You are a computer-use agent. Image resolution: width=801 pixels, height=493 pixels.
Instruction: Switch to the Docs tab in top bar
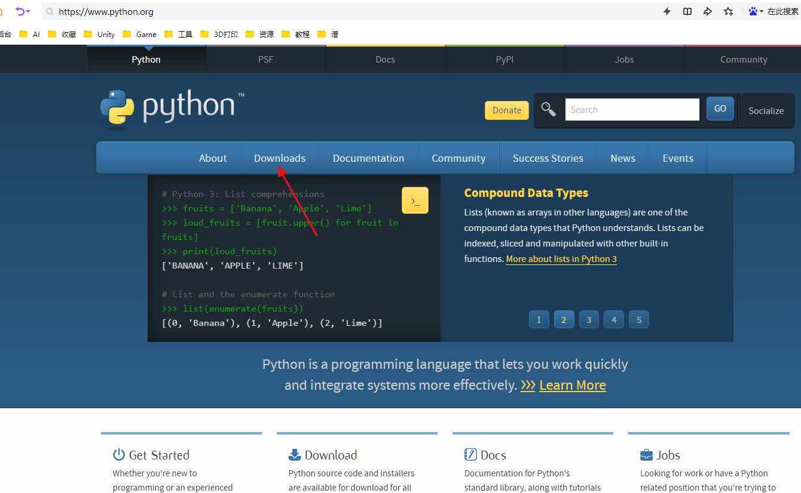(x=386, y=60)
